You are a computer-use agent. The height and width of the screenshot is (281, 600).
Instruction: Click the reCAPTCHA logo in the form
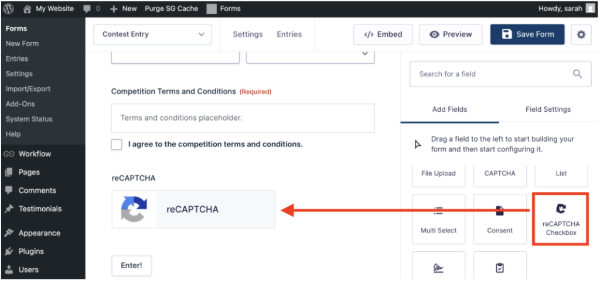point(134,210)
